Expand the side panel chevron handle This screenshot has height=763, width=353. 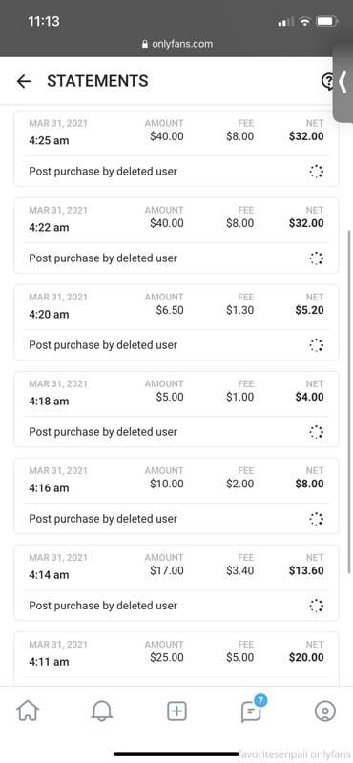tap(343, 82)
